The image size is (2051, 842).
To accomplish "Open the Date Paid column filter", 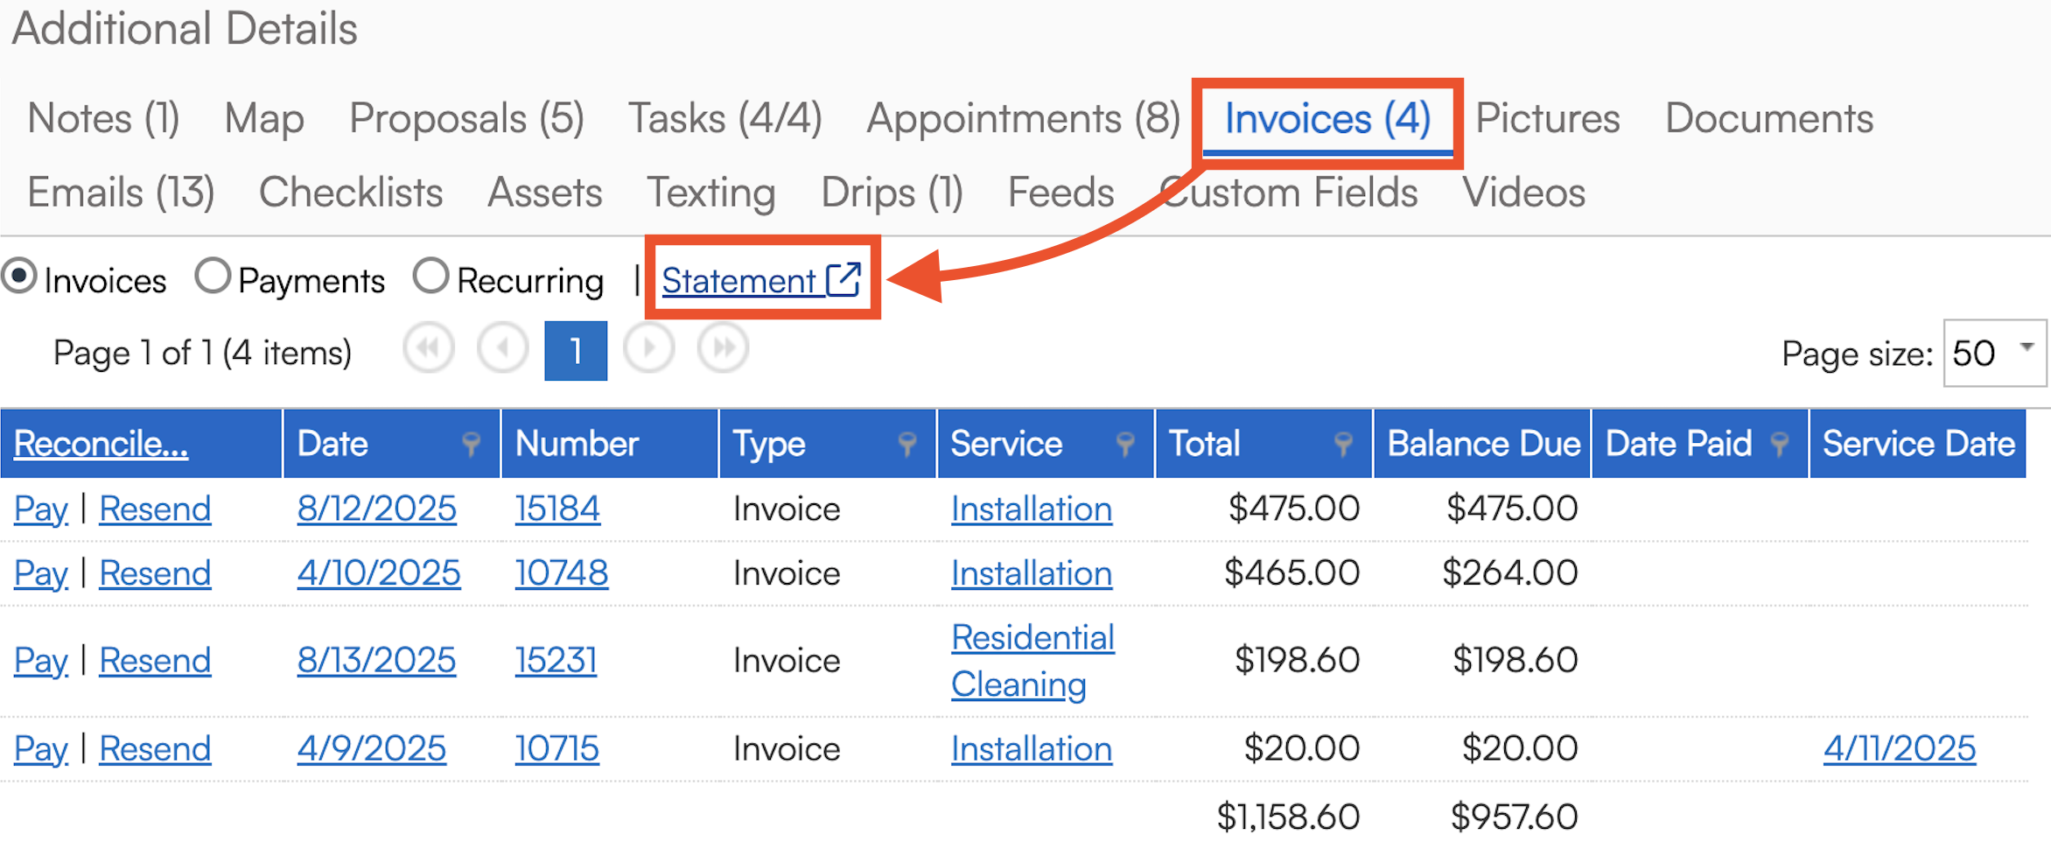I will 1779,445.
